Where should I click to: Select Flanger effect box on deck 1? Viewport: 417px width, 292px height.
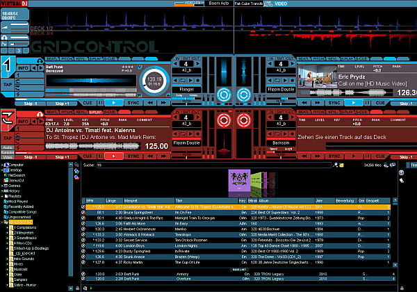click(186, 90)
